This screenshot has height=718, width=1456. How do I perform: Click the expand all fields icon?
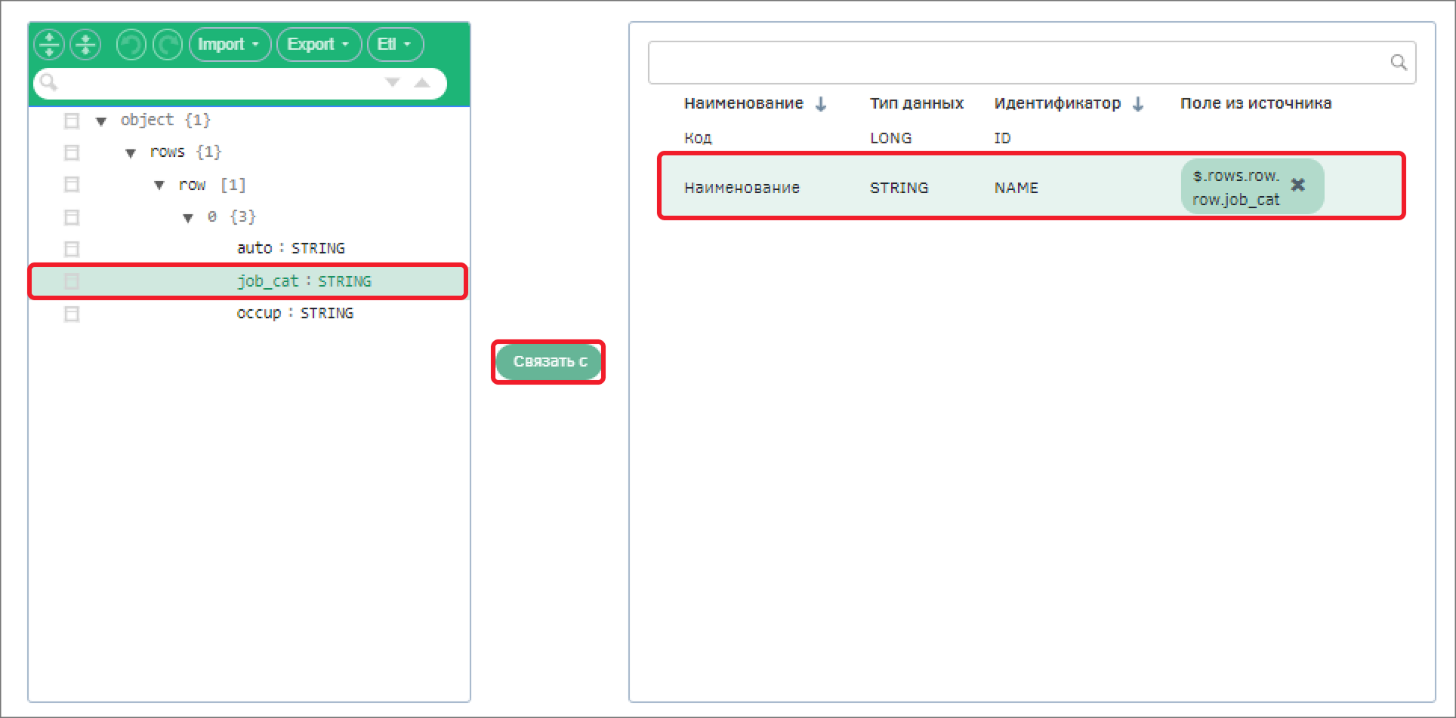tap(49, 44)
